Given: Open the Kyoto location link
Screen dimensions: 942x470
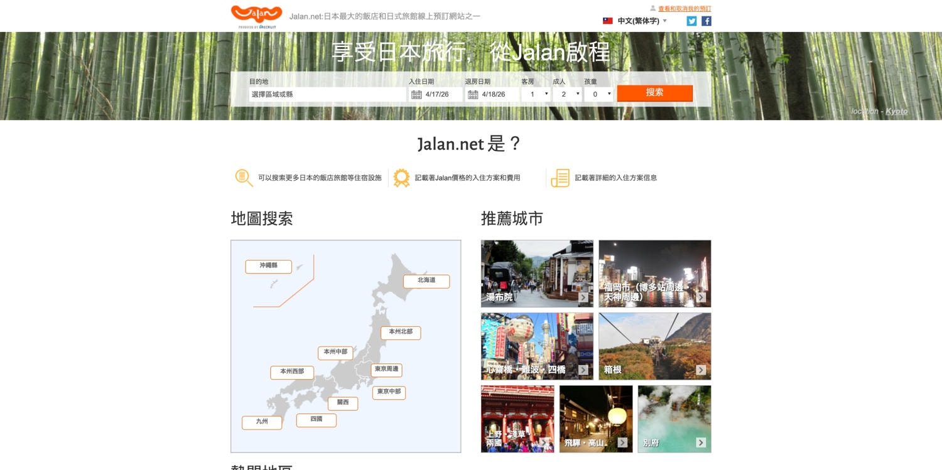Looking at the screenshot, I should [896, 111].
